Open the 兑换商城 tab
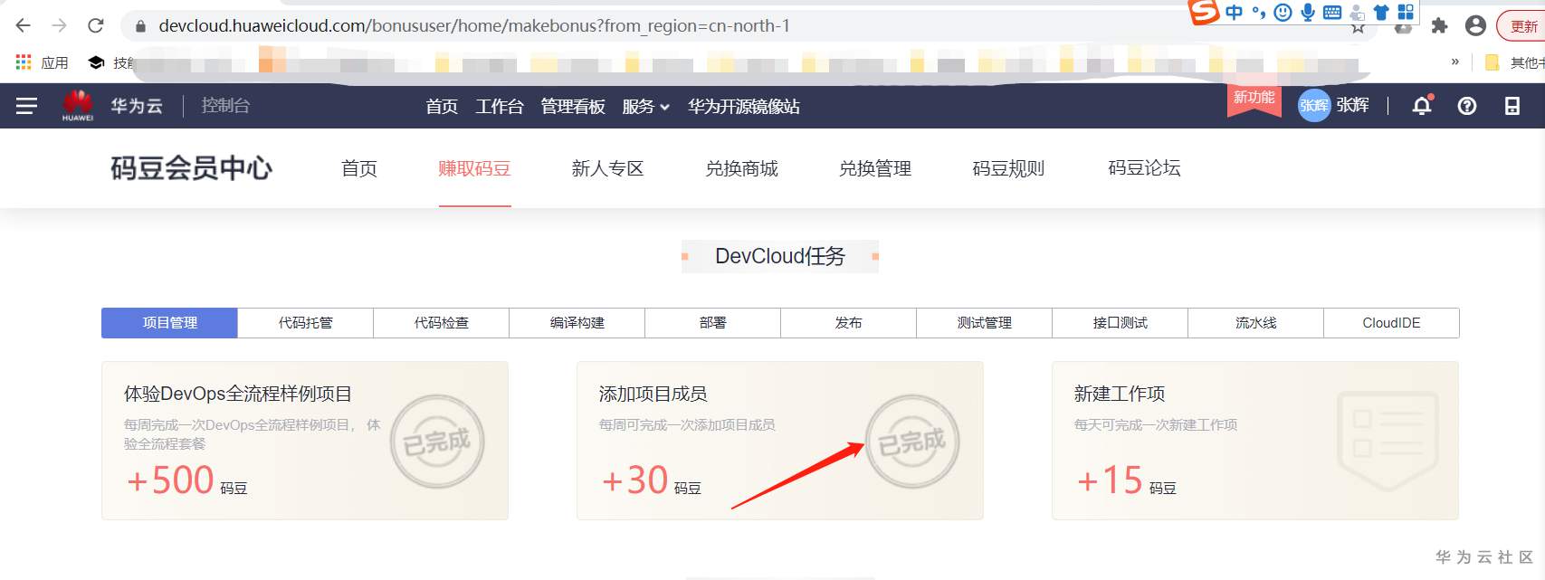The height and width of the screenshot is (580, 1545). (741, 169)
